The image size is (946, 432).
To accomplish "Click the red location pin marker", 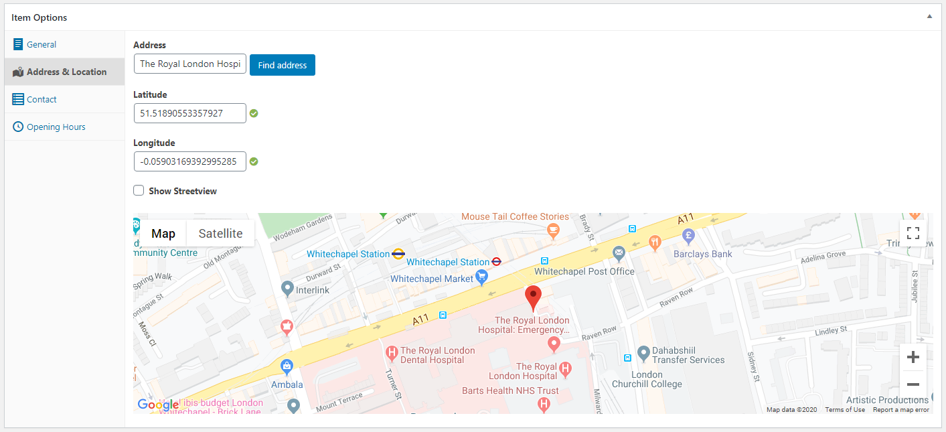I will tap(533, 297).
